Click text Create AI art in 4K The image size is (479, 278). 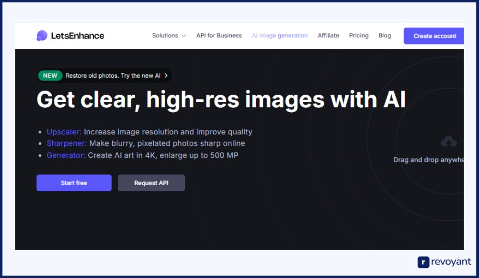coord(122,155)
